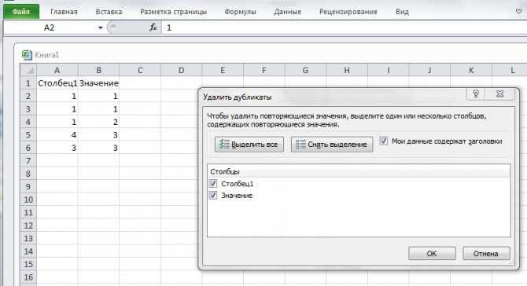Close the Удалить дубликаты dialog

499,94
